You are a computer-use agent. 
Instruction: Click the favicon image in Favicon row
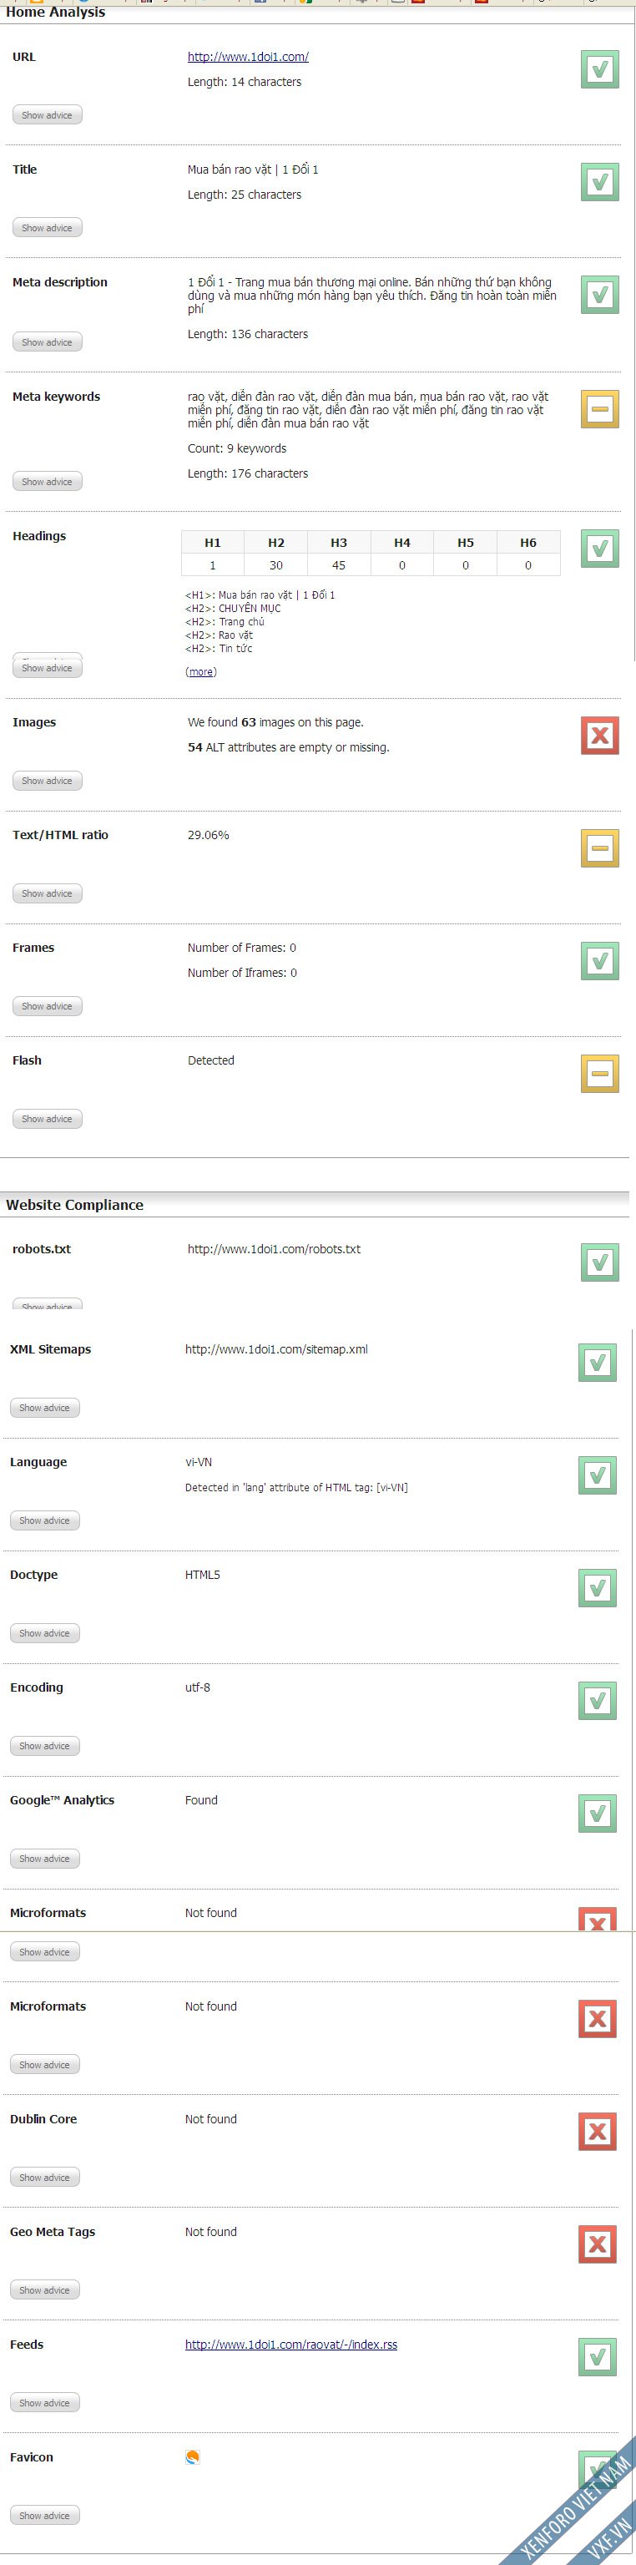pos(193,2457)
